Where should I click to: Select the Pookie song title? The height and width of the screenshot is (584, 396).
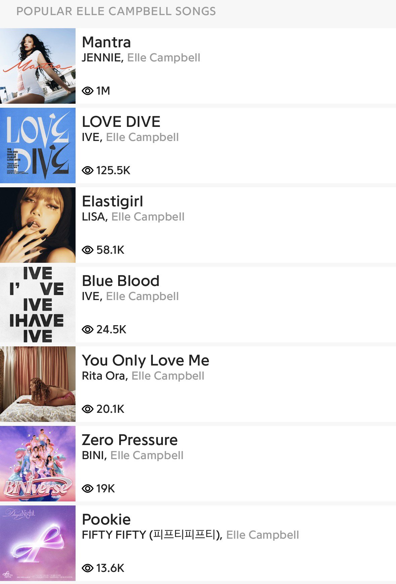coord(106,520)
